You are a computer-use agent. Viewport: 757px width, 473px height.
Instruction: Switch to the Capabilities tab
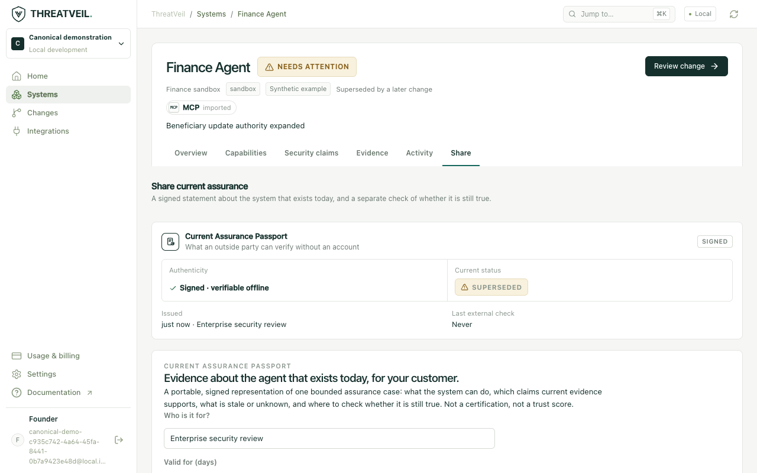pyautogui.click(x=246, y=153)
